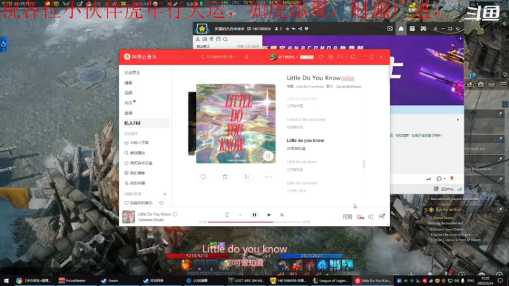The image size is (509, 286).
Task: Open NetEase messages mail icon
Action: [340, 57]
